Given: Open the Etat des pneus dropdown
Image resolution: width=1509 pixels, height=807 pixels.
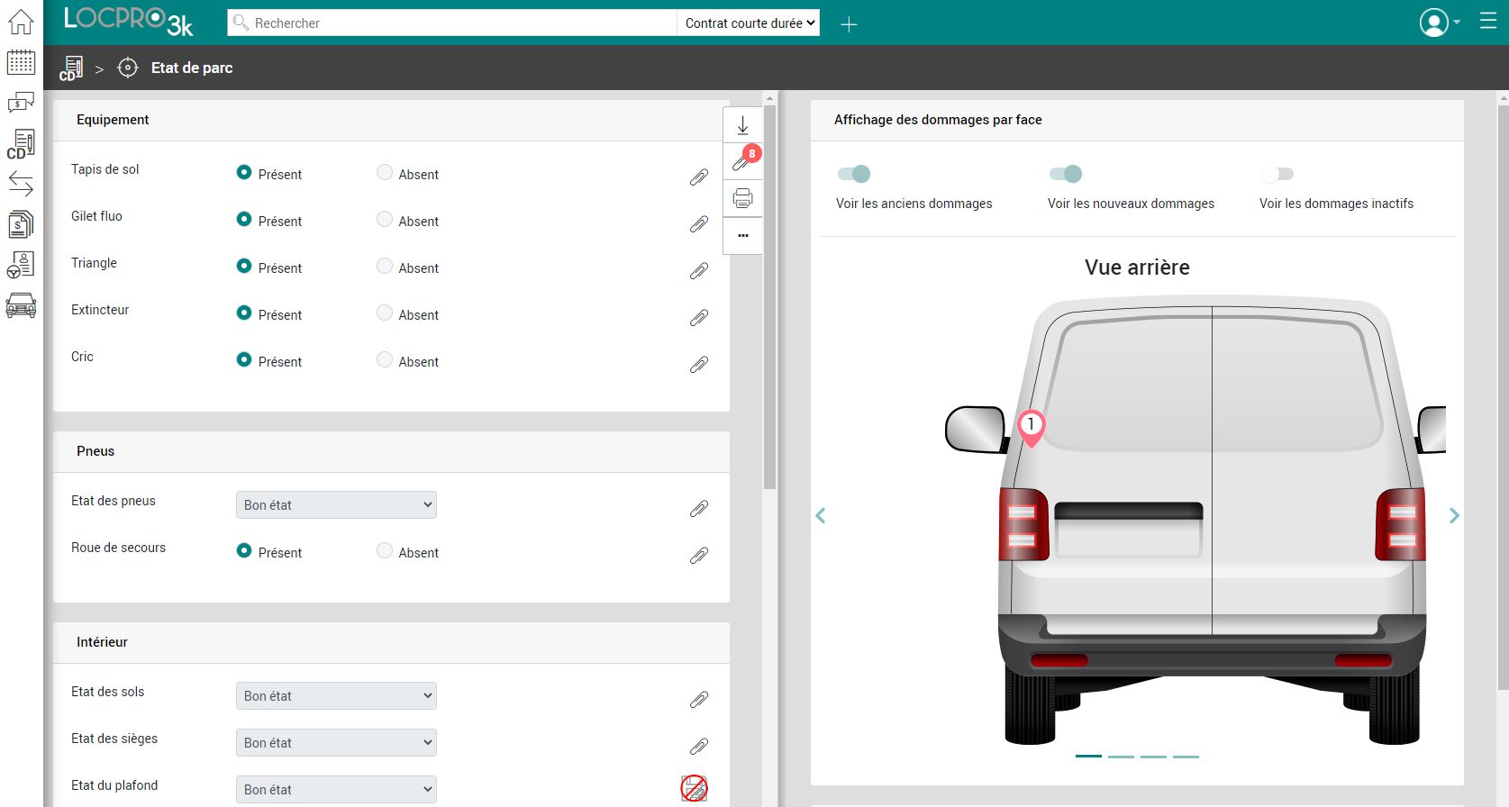Looking at the screenshot, I should point(336,504).
